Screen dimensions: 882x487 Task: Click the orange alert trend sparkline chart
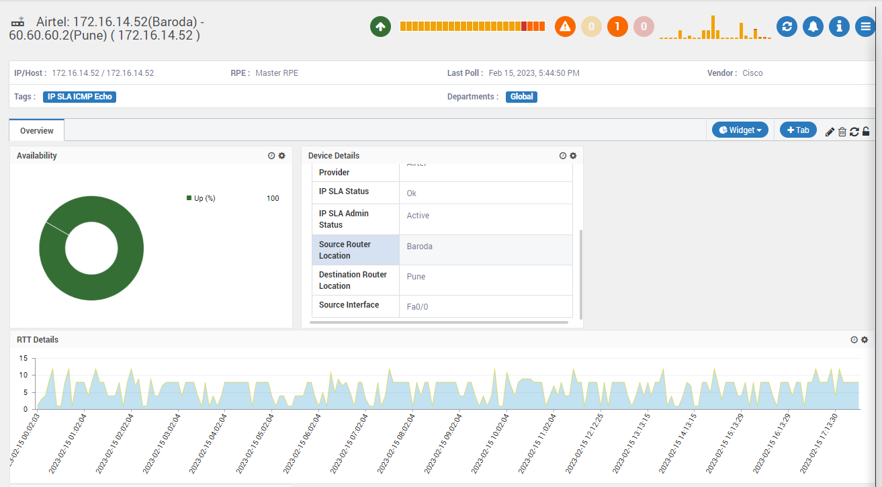pyautogui.click(x=715, y=27)
